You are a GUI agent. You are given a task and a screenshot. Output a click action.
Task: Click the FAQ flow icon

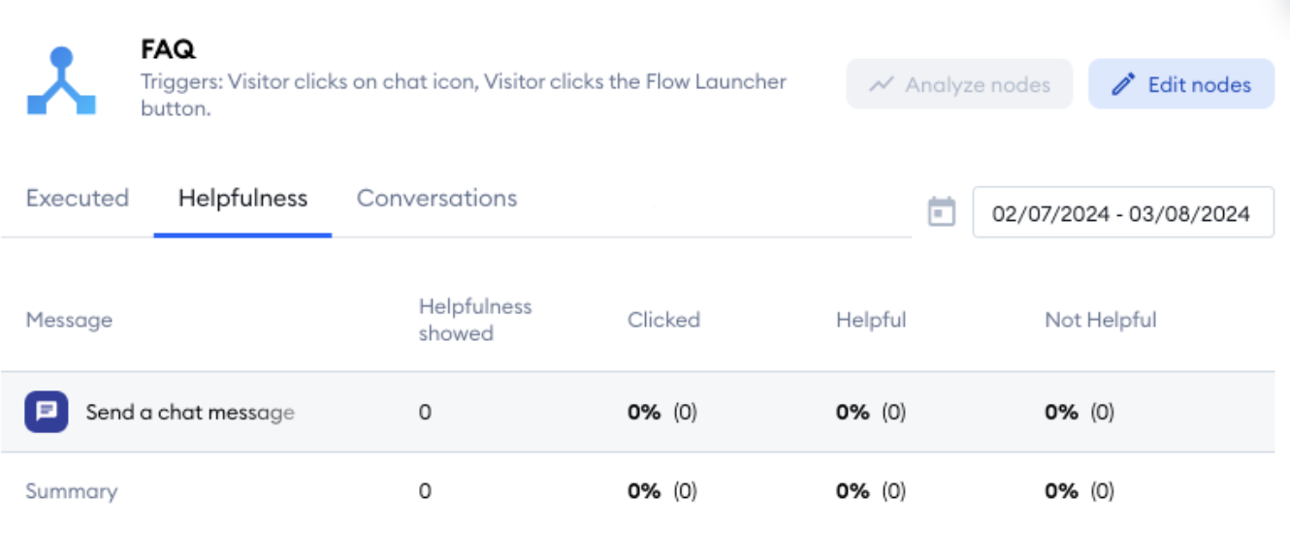coord(61,81)
